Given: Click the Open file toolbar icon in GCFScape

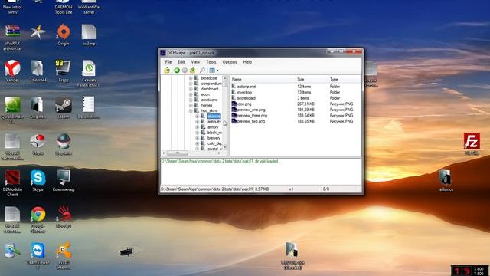Looking at the screenshot, I should [x=167, y=71].
